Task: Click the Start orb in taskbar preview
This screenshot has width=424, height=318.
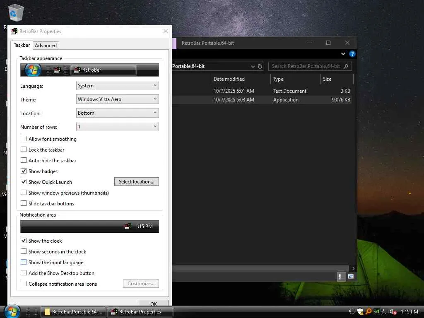Action: coord(33,70)
